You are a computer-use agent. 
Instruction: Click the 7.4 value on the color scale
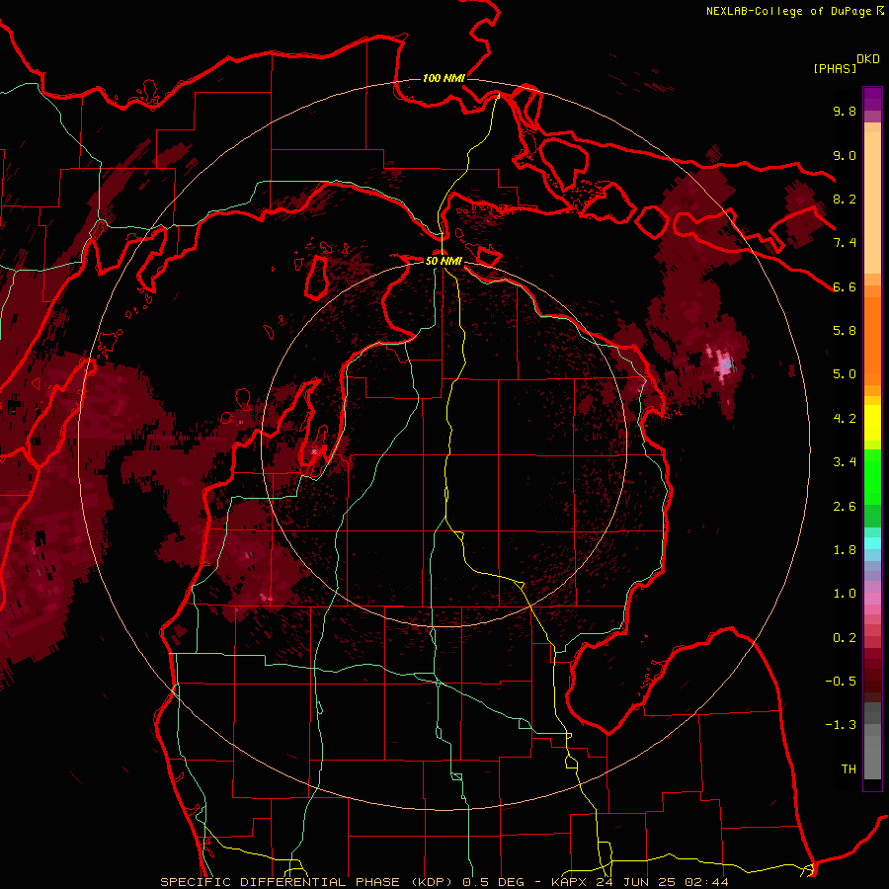pos(845,243)
